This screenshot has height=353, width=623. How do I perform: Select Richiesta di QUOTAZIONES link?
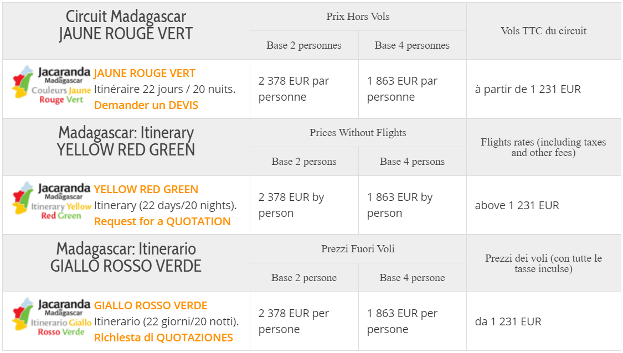click(163, 338)
